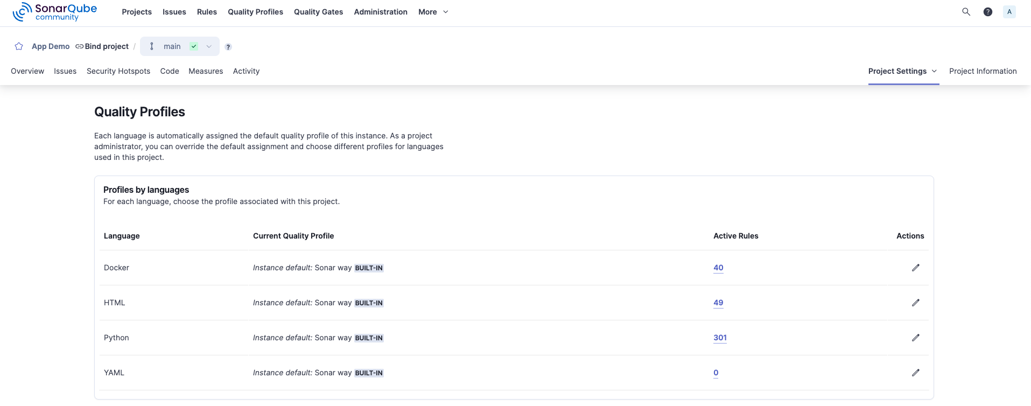1031x406 pixels.
Task: Favorite App Demo with the star icon
Action: pos(19,46)
